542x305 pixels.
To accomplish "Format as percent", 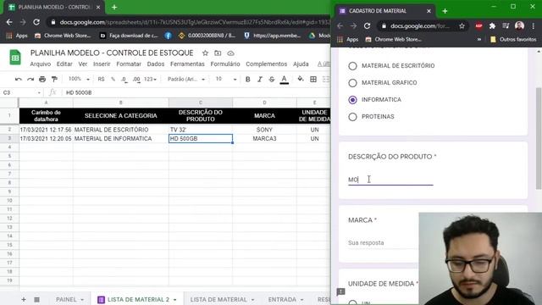I will [113, 79].
